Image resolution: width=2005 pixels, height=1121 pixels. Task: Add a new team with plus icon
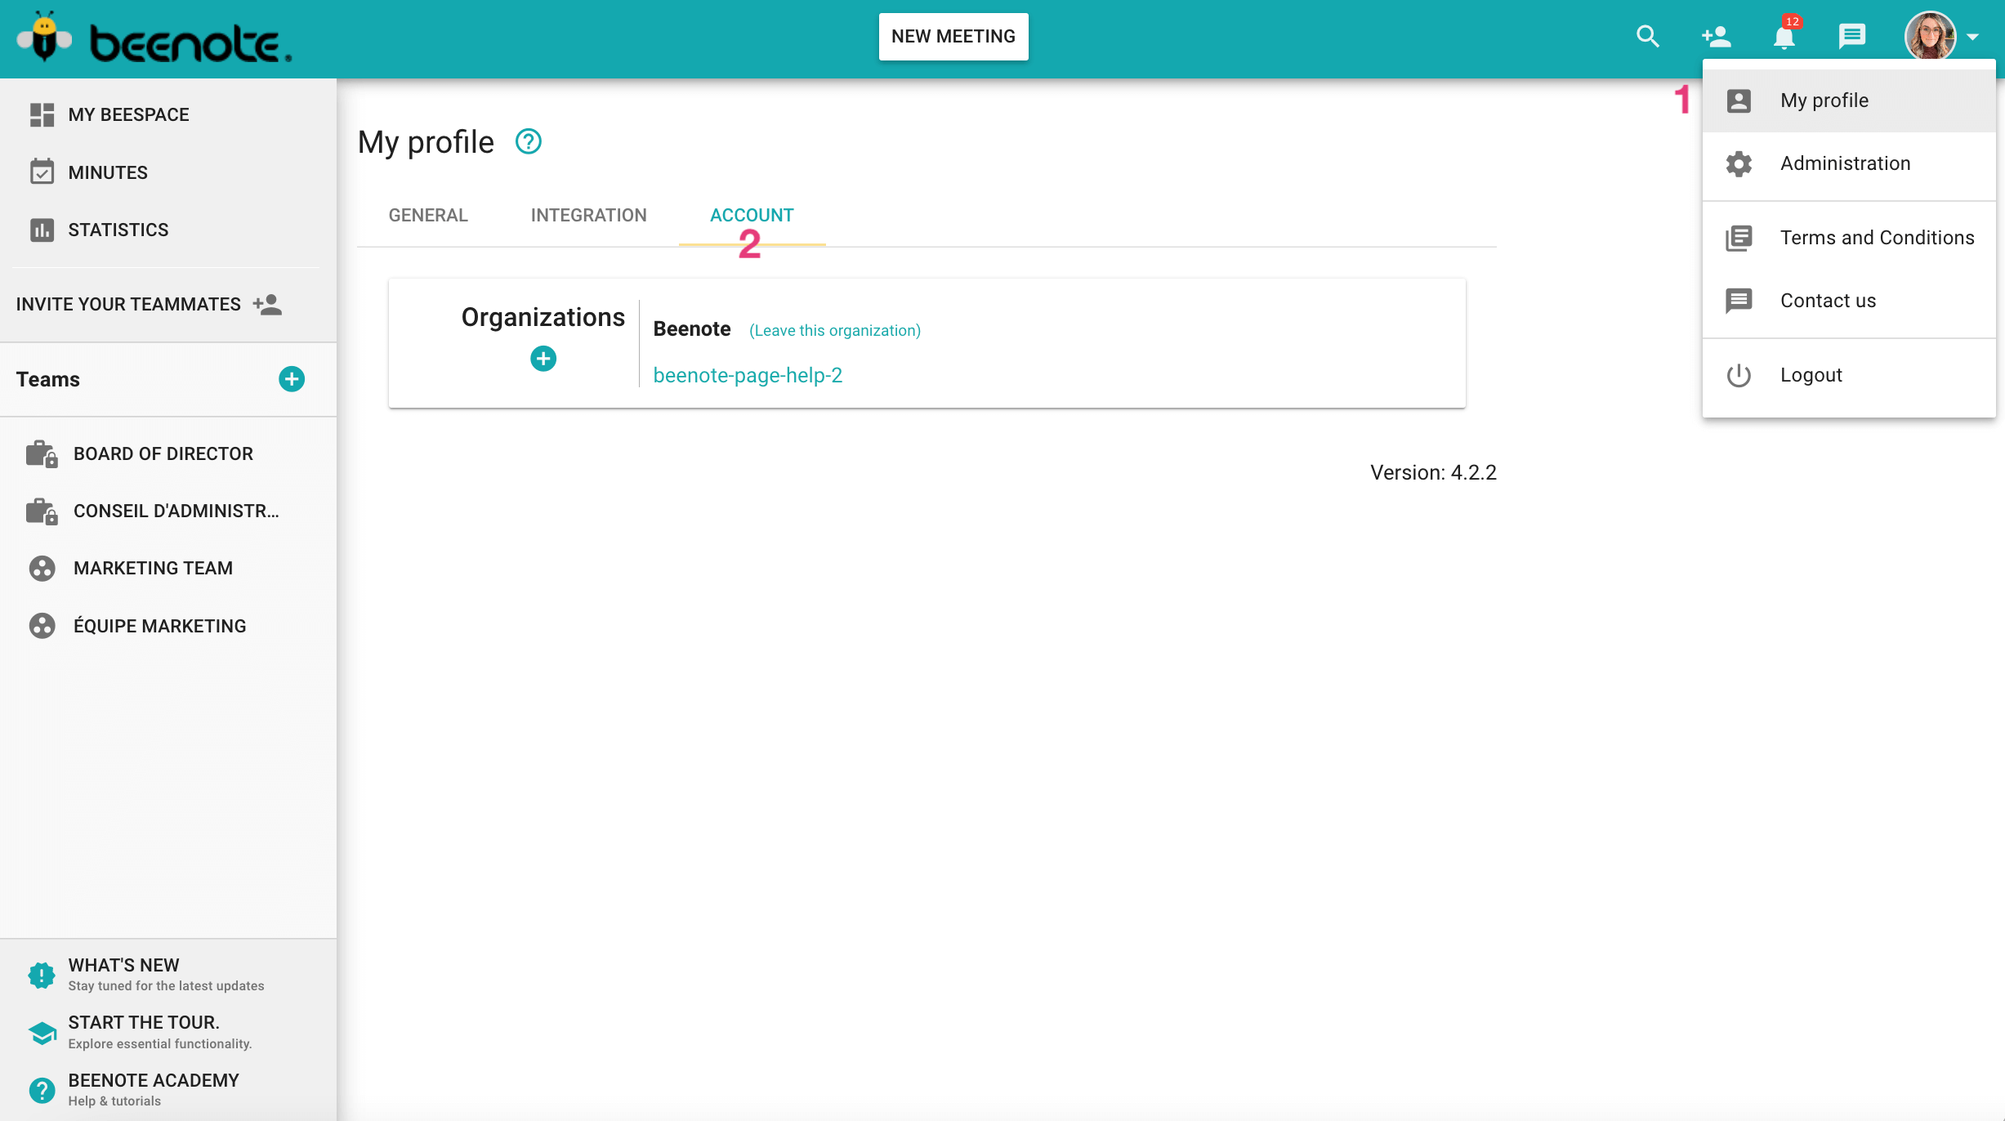pyautogui.click(x=292, y=379)
